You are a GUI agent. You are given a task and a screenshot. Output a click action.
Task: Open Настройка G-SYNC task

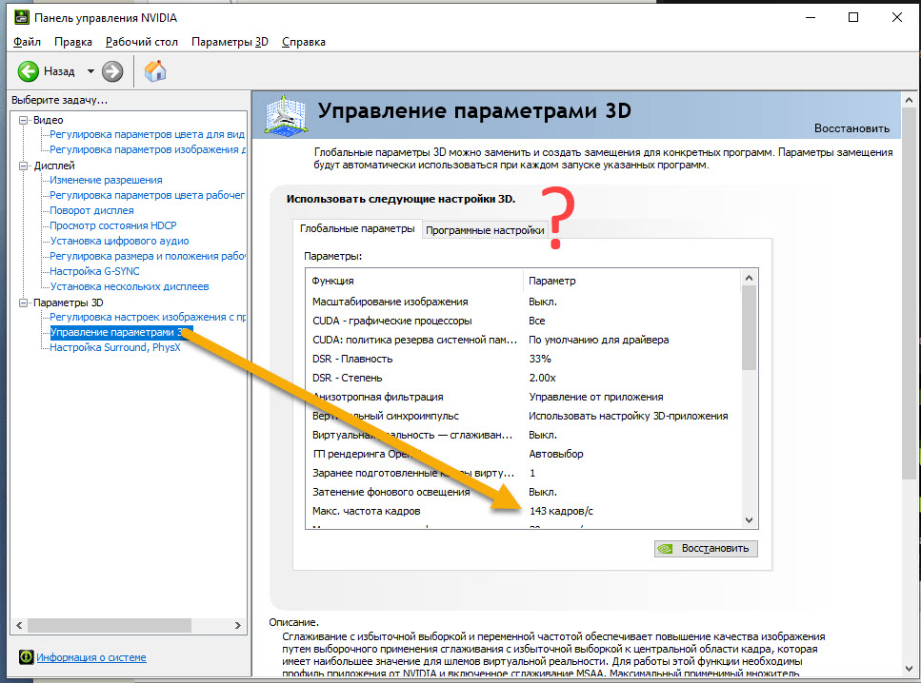94,272
